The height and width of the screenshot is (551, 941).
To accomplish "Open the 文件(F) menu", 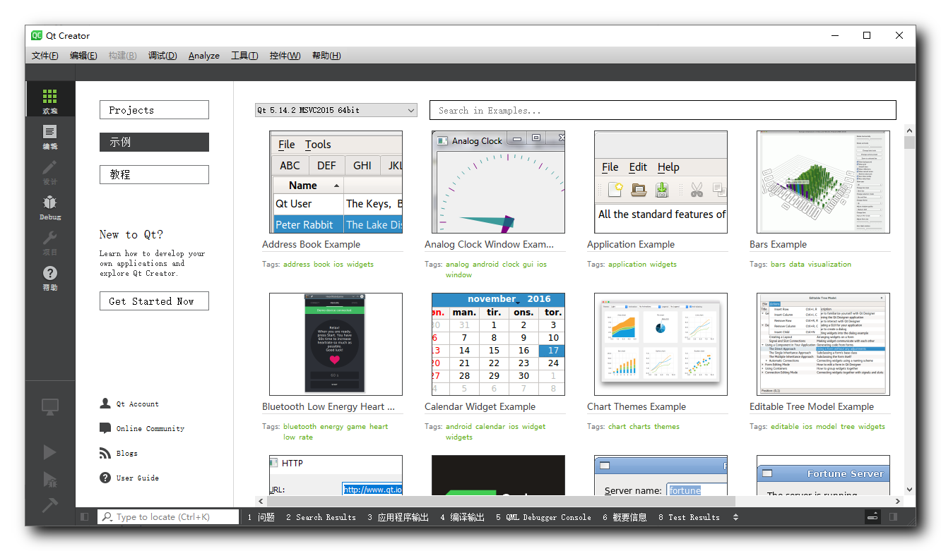I will pos(45,56).
